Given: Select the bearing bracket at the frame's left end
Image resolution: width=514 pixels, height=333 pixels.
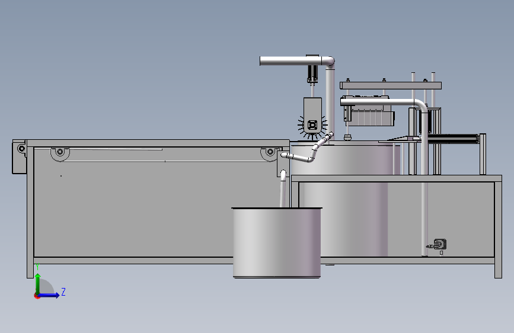Looking at the screenshot, I should (x=19, y=156).
